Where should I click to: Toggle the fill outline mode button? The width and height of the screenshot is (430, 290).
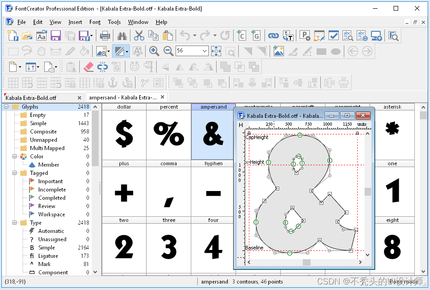119,51
